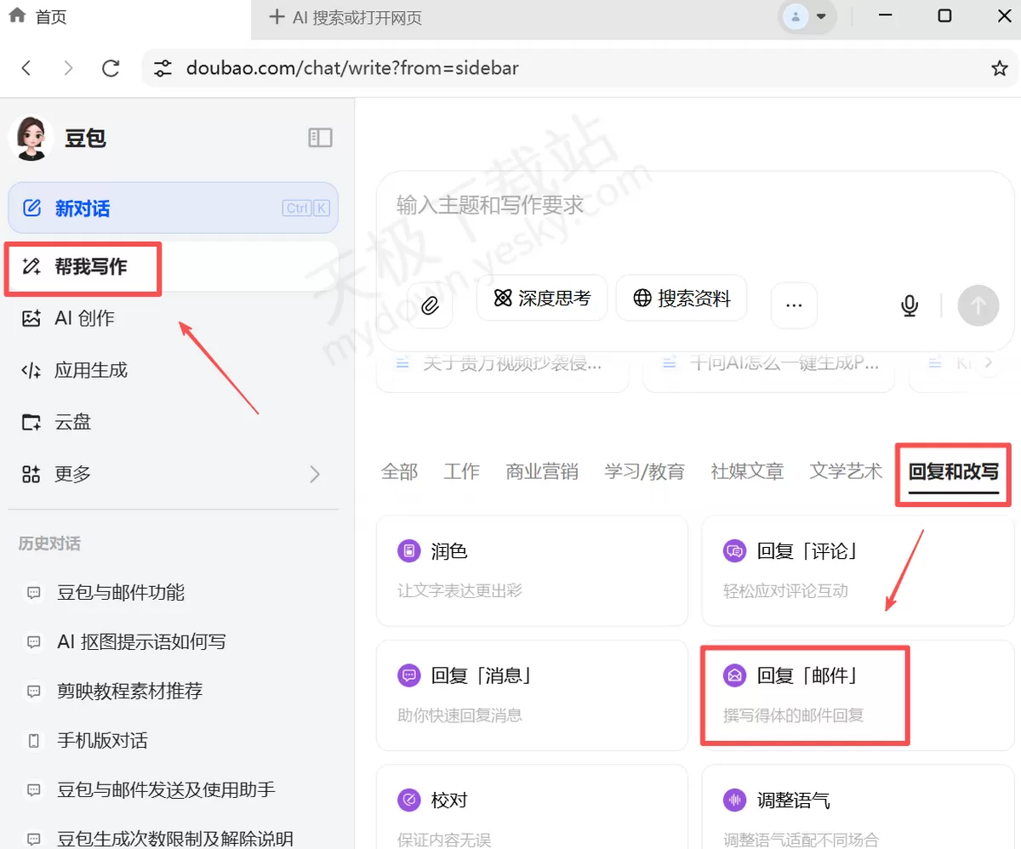The width and height of the screenshot is (1021, 849).
Task: Go back using the browser back arrow
Action: [x=26, y=68]
